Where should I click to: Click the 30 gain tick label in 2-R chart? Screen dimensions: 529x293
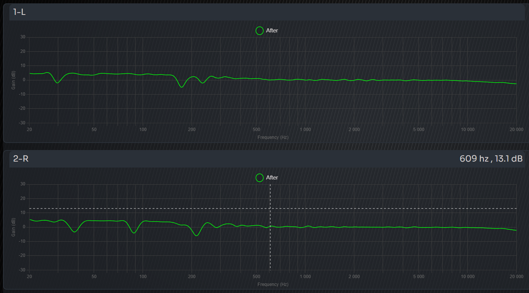22,184
